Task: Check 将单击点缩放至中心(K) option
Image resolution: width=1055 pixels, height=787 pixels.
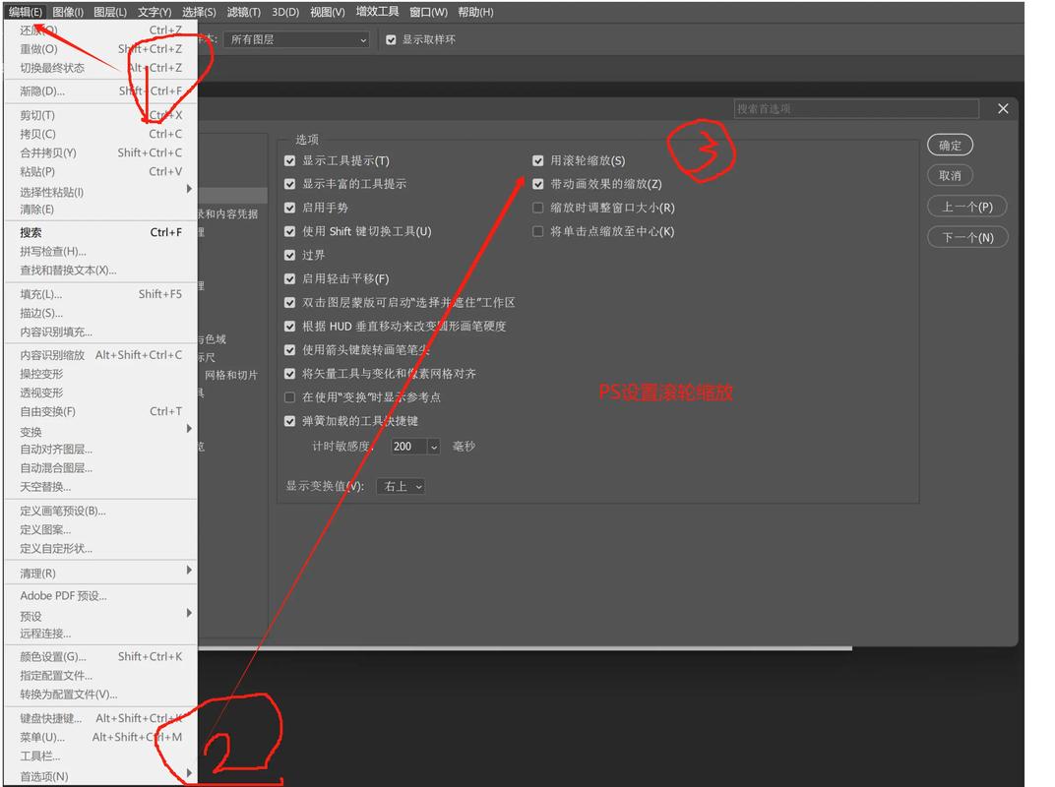Action: click(538, 231)
